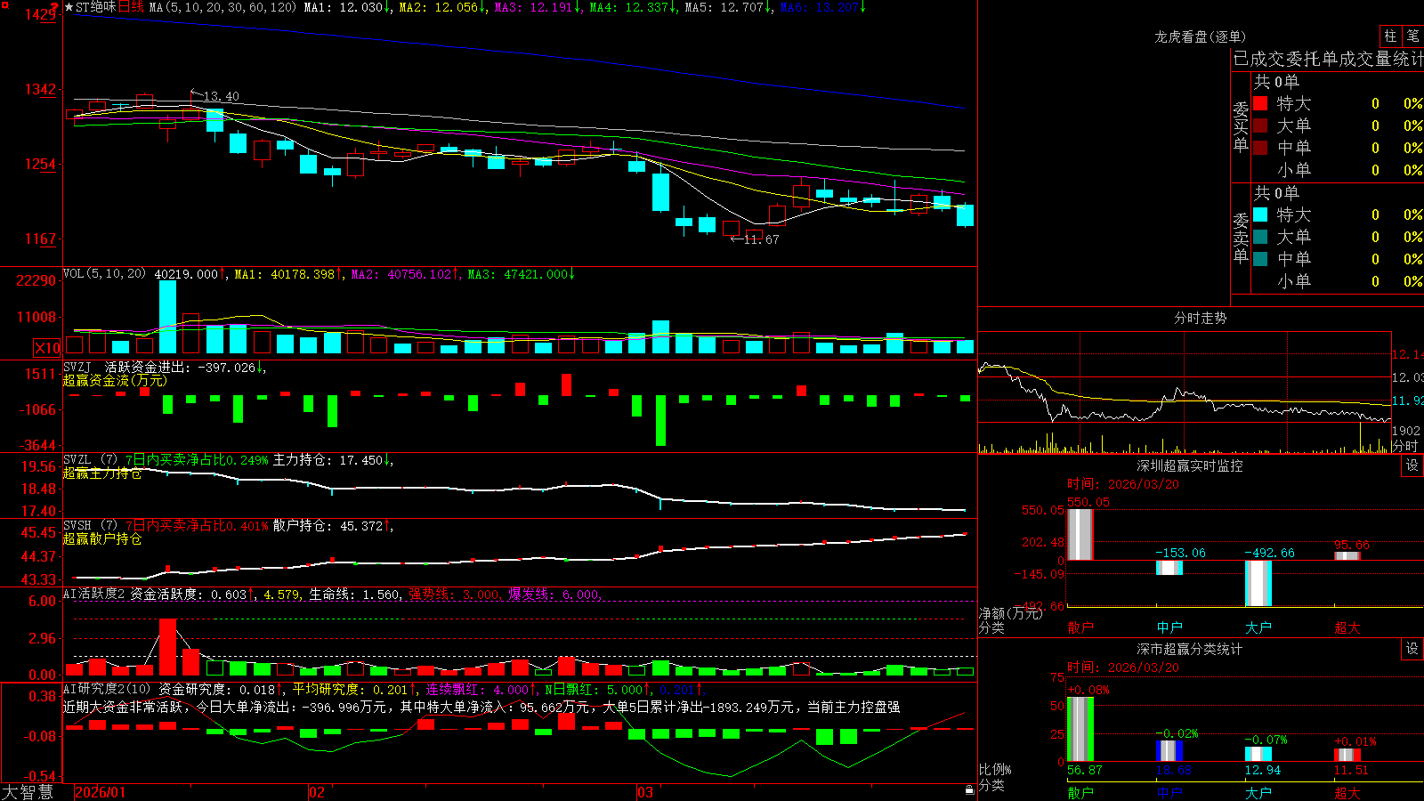
Task: Select the AI研究度2(10) indicator label
Action: coord(107,689)
